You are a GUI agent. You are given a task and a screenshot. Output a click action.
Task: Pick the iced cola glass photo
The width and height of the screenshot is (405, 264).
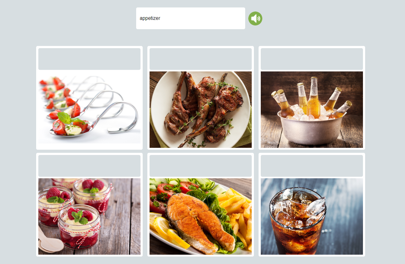click(x=312, y=216)
